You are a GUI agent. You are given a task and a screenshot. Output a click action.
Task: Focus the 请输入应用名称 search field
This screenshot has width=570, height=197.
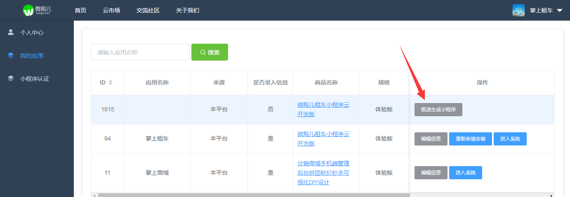click(140, 52)
